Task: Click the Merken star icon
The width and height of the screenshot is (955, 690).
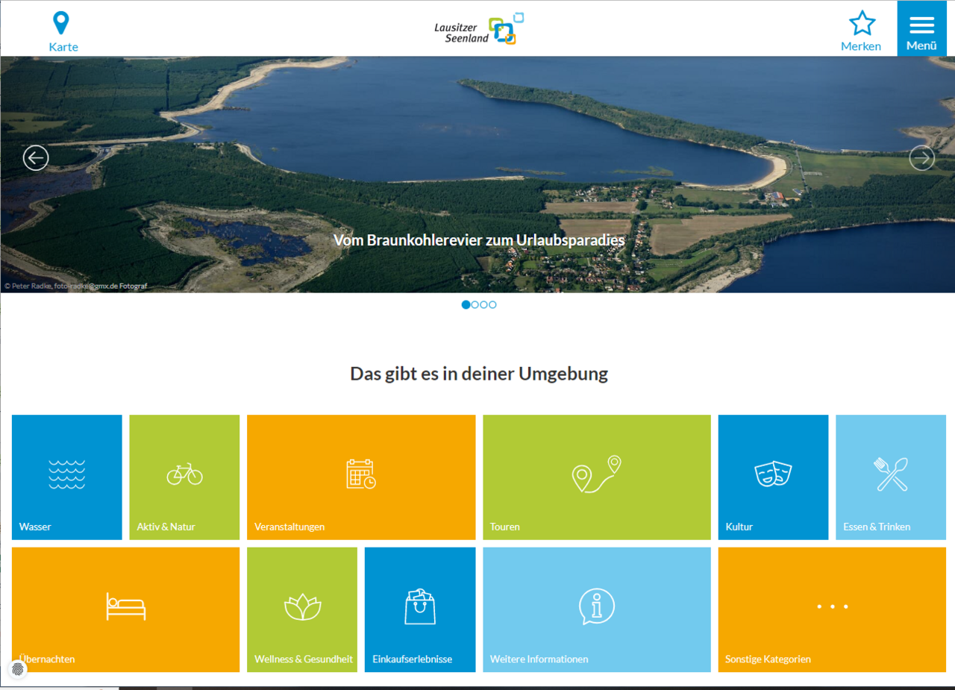Action: coord(862,24)
